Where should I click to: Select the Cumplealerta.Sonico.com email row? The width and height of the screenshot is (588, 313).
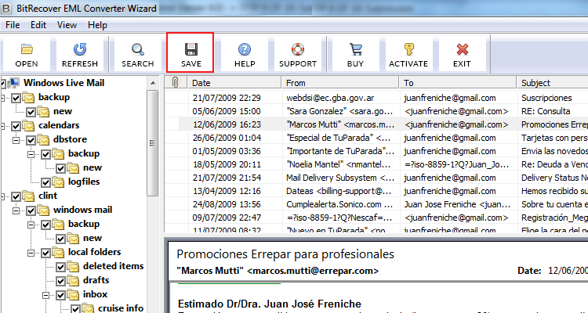click(376, 204)
